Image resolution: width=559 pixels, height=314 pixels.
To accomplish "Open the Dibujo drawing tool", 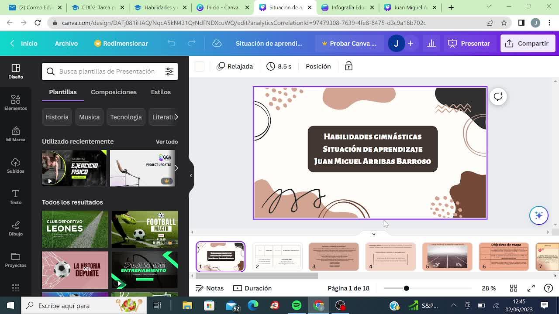I will pos(16,228).
